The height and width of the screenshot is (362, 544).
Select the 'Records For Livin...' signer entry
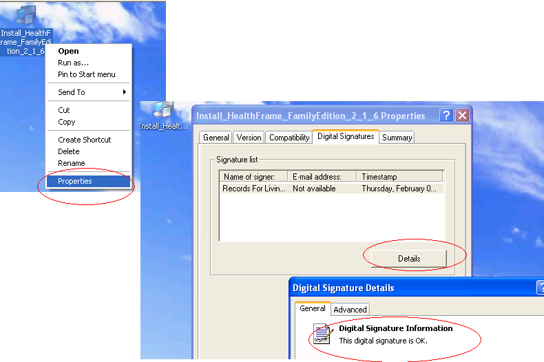click(x=254, y=189)
